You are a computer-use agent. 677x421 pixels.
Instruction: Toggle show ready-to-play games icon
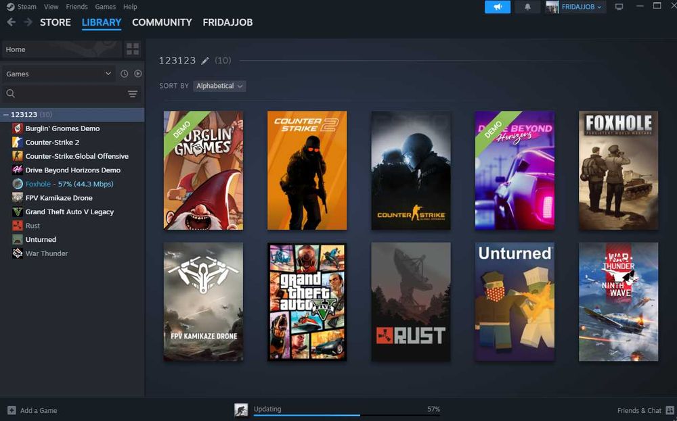point(137,74)
